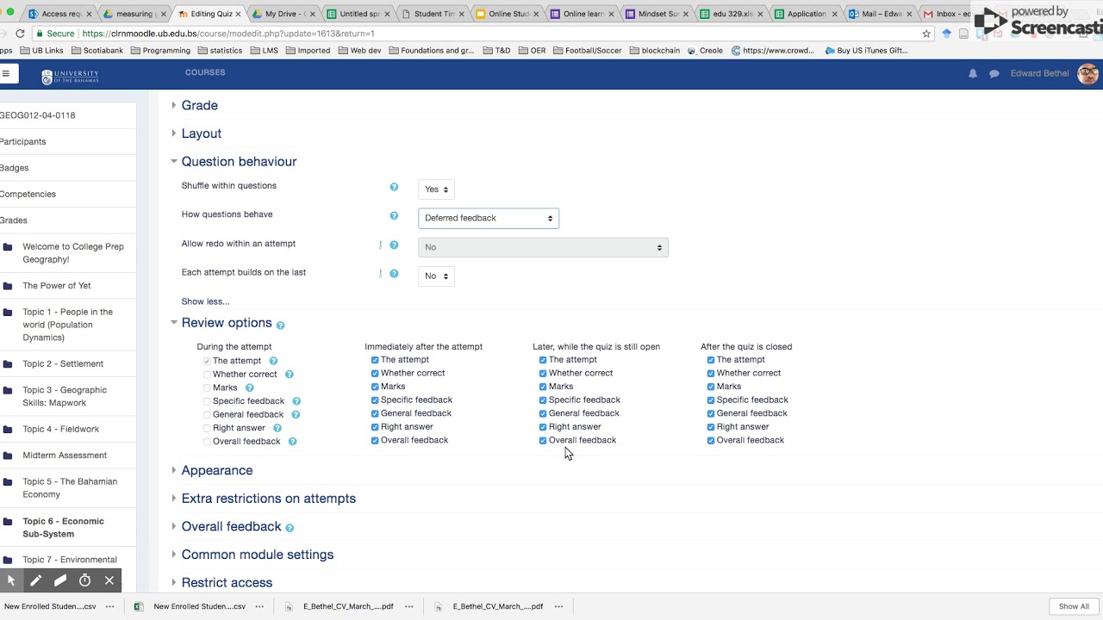
Task: Open Participants in the side navigation
Action: click(23, 142)
